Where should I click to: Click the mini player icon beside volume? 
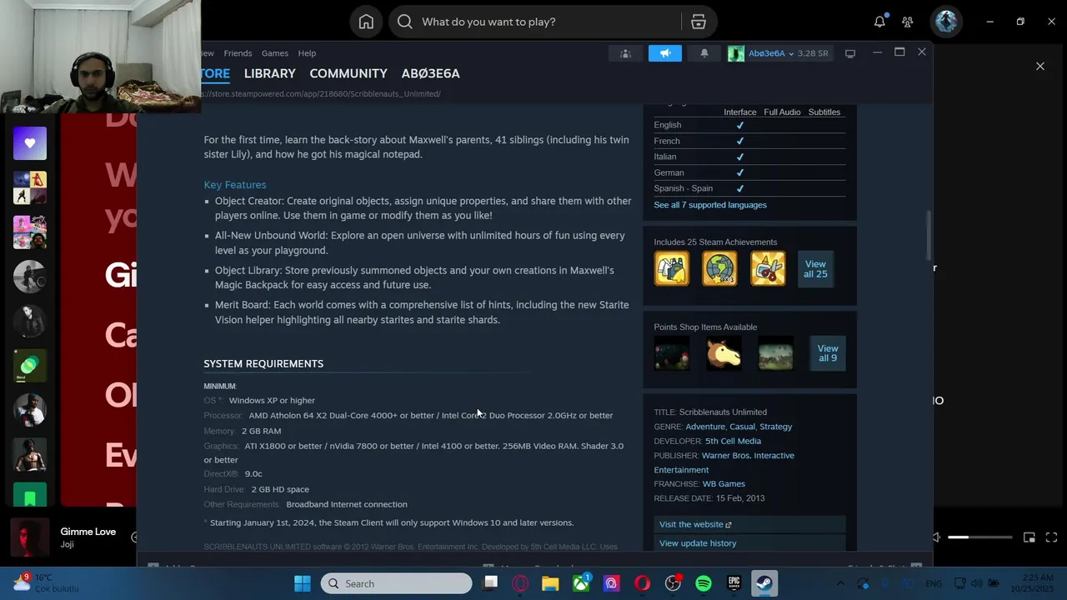click(x=1029, y=537)
